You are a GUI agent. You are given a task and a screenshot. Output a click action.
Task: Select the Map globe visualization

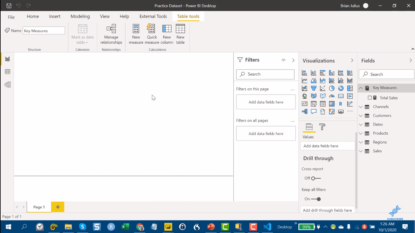(304, 96)
